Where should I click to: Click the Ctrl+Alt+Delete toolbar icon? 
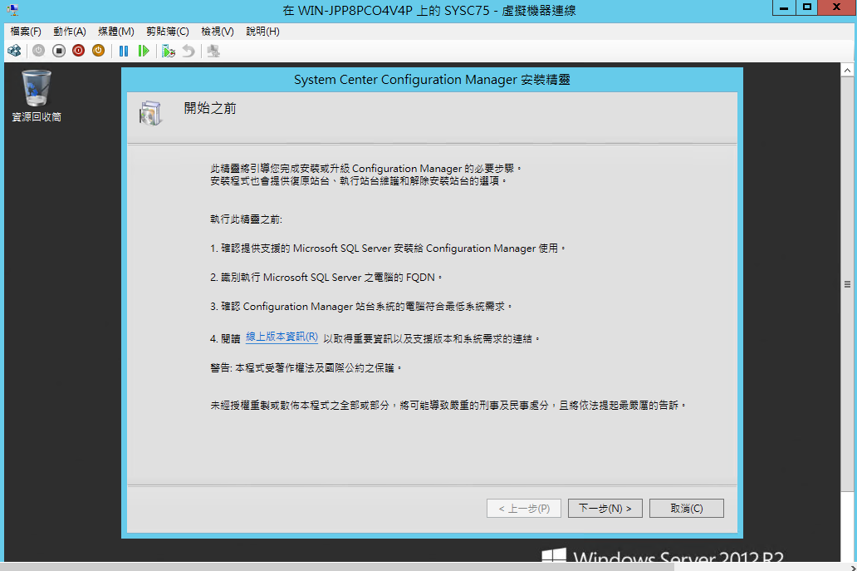pos(14,51)
